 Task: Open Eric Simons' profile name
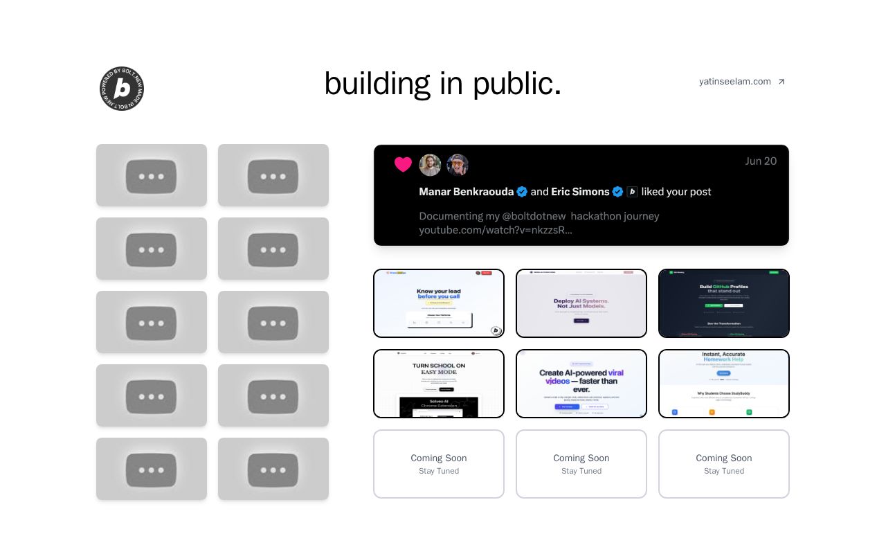coord(580,192)
